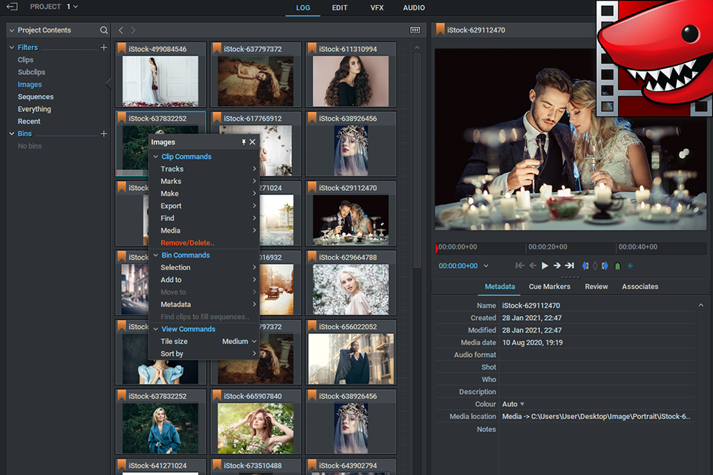Click the orange flag on iStock-499084546 tile

pos(121,48)
